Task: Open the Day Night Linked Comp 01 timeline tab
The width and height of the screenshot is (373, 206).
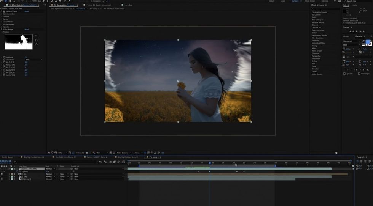Action: tap(34, 157)
